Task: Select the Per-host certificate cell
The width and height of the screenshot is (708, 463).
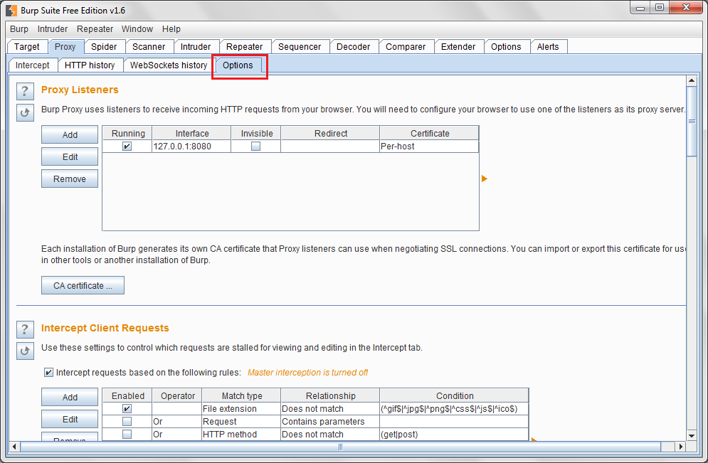Action: click(429, 147)
